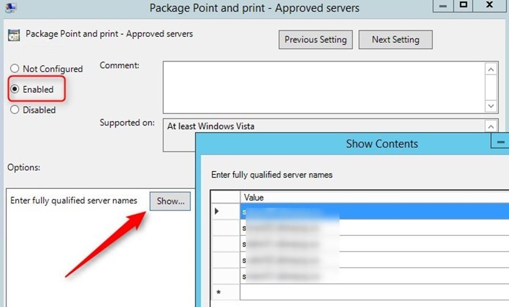Click inside the Comment text box
Screen dimensions: 509x307
[x=324, y=87]
